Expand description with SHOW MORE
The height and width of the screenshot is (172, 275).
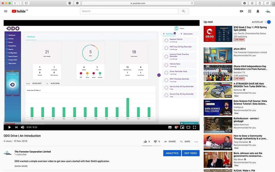coord(21,166)
